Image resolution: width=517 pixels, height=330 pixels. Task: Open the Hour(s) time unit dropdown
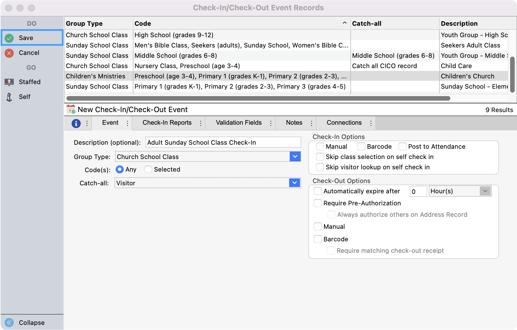485,191
